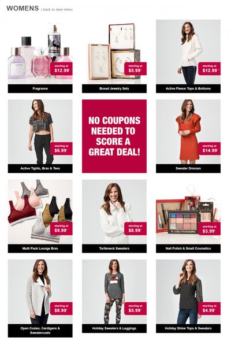Click the $5.99 price tag on Boxed Jewelry
This screenshot has height=345, width=231.
point(135,69)
